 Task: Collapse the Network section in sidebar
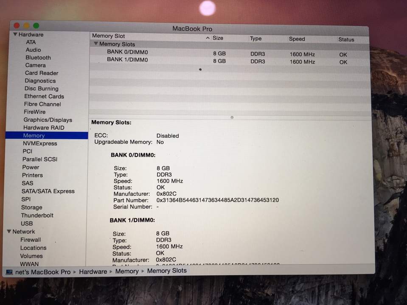pyautogui.click(x=9, y=232)
